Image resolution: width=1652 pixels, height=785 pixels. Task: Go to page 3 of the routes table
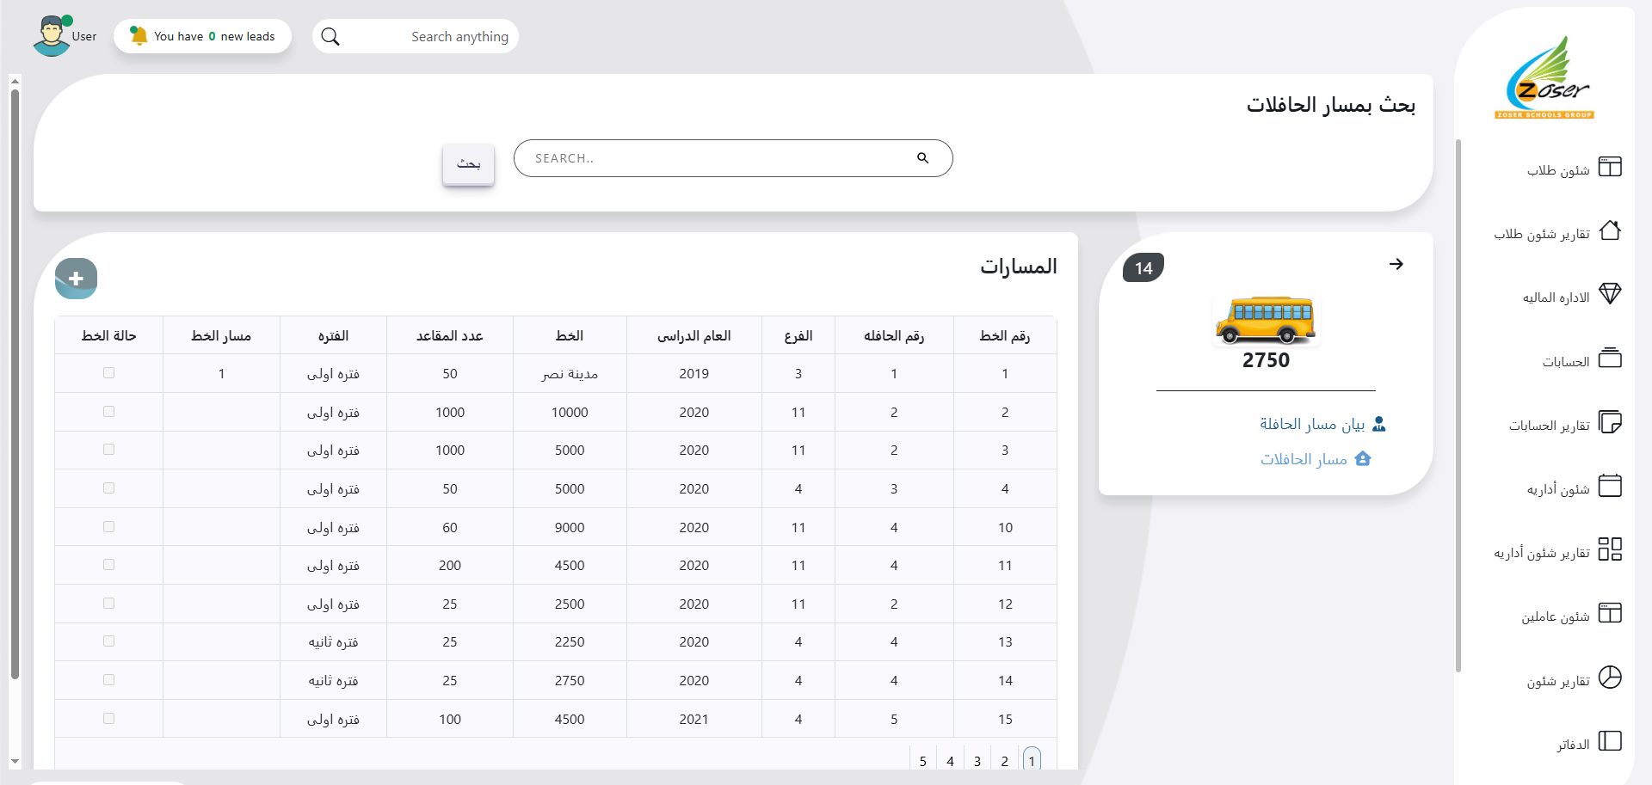click(977, 761)
